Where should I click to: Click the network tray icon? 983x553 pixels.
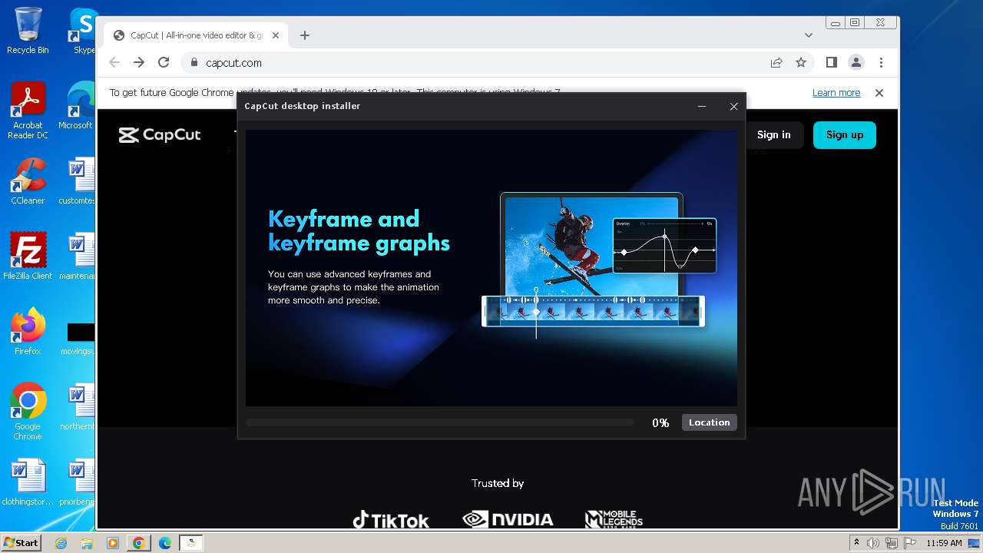coord(892,543)
